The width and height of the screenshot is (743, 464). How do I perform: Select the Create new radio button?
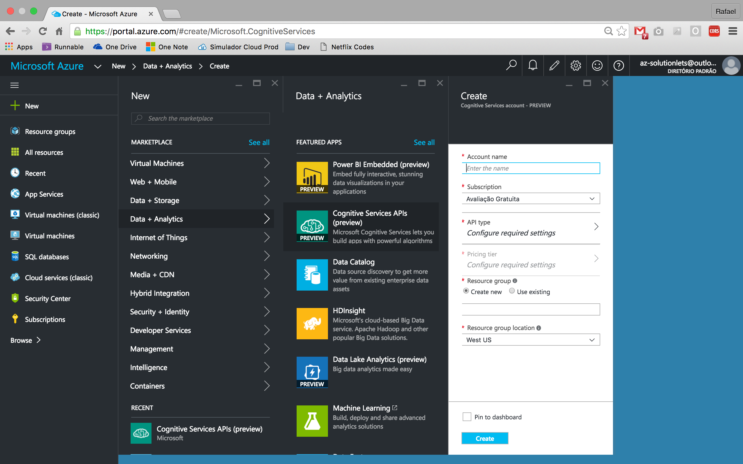[466, 291]
